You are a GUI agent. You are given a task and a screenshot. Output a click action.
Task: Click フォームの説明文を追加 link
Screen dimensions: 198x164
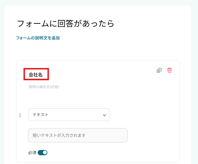tap(38, 38)
